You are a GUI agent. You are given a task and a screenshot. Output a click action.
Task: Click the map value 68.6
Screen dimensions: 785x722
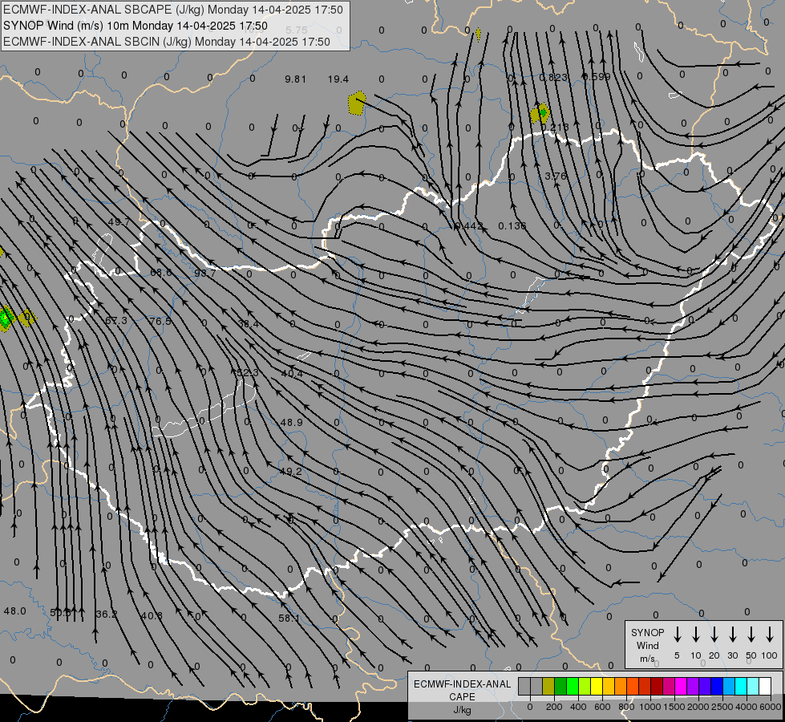(161, 272)
